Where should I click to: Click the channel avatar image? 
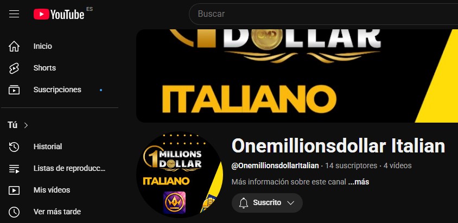click(180, 175)
